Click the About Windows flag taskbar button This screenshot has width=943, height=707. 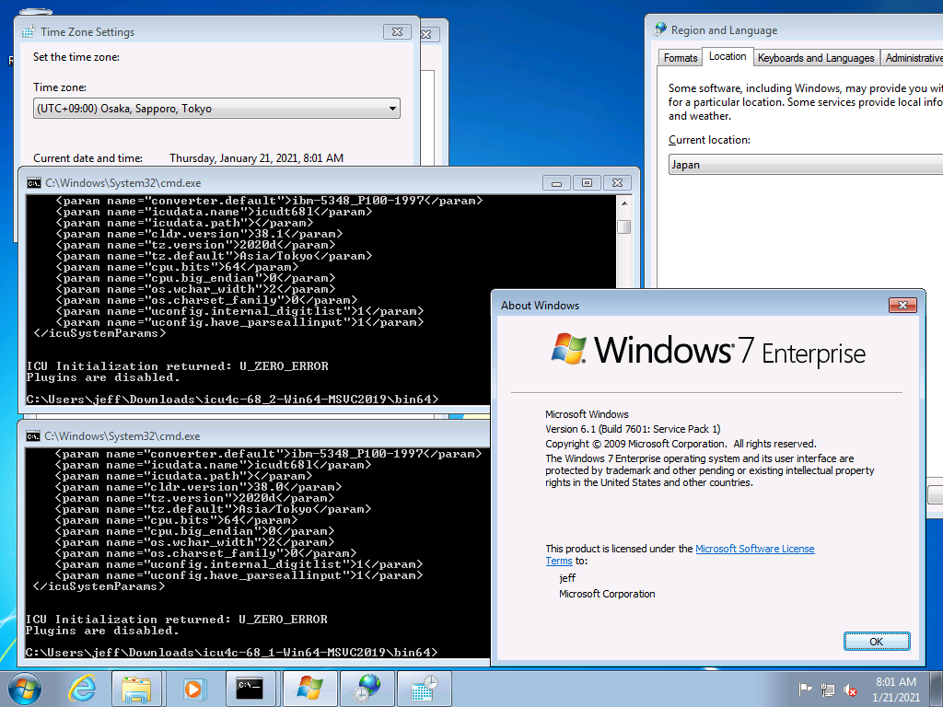(x=309, y=688)
